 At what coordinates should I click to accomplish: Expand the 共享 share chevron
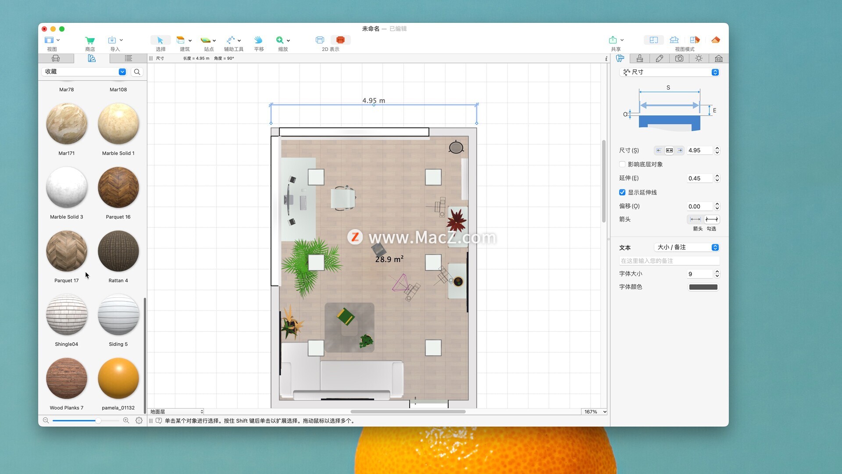click(x=622, y=40)
